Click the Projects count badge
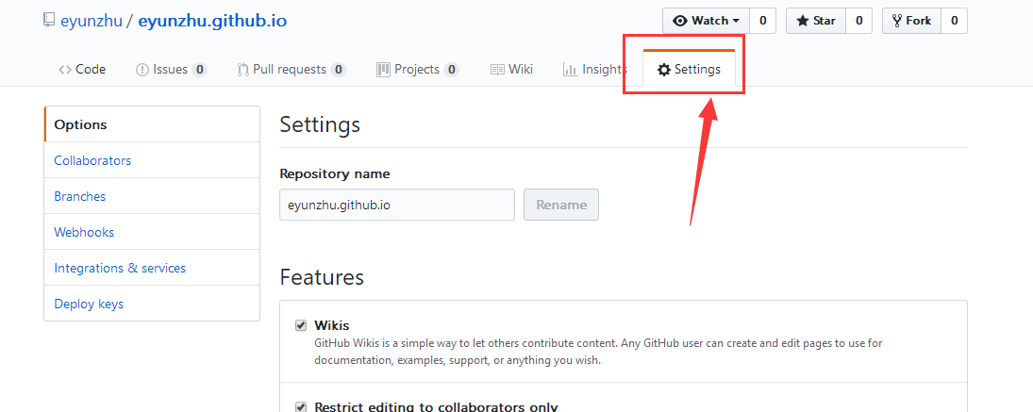This screenshot has height=412, width=1033. click(x=451, y=70)
